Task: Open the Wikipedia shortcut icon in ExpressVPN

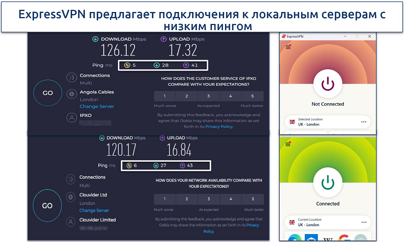Action: click(x=327, y=237)
